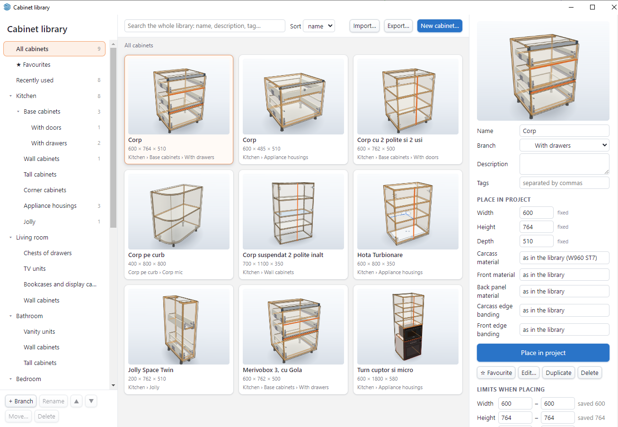Create a new cabinet with New cabinet...
618x427 pixels.
tap(440, 26)
